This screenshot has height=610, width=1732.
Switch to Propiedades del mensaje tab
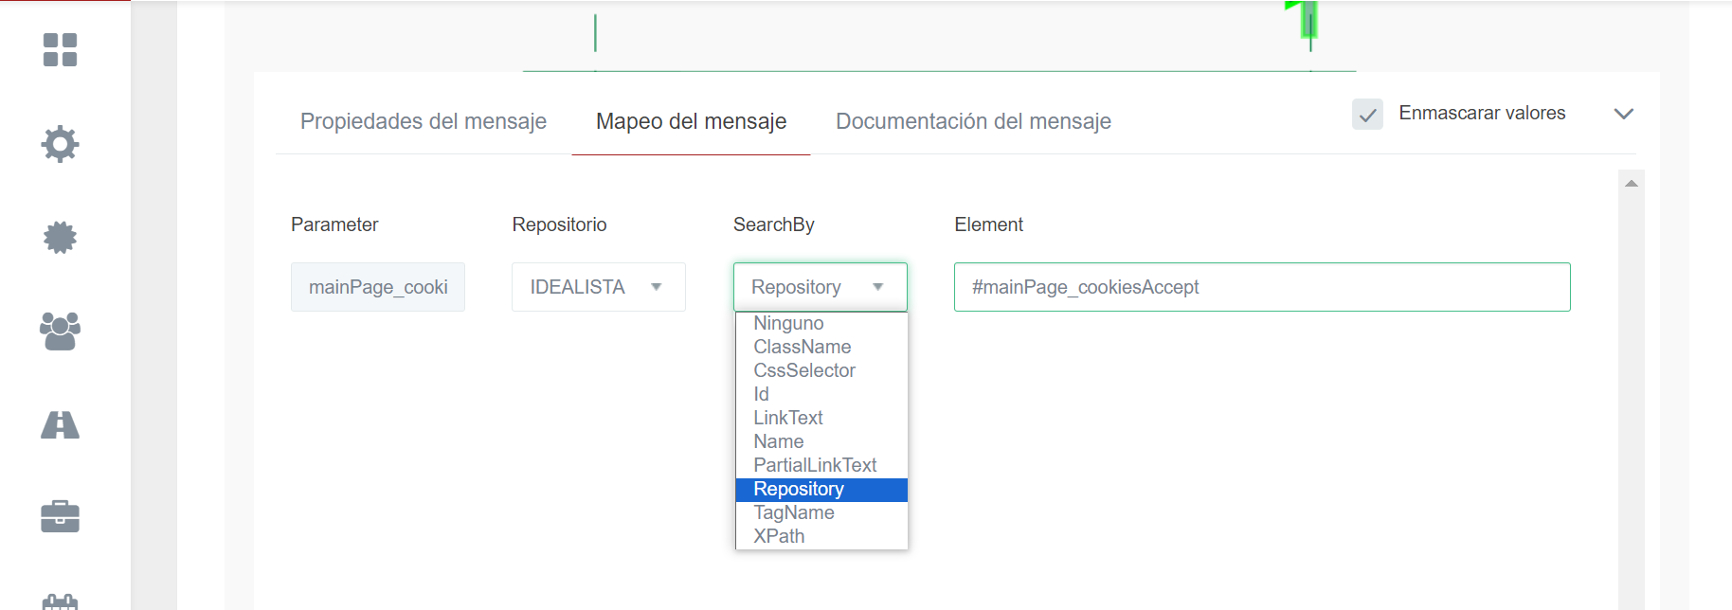[424, 121]
